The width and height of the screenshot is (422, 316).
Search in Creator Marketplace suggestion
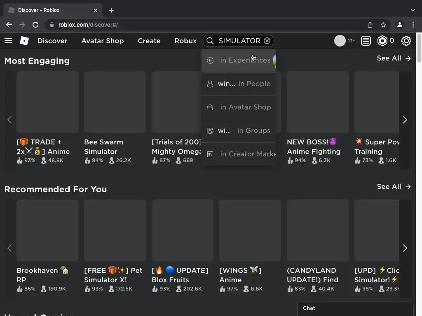click(239, 154)
